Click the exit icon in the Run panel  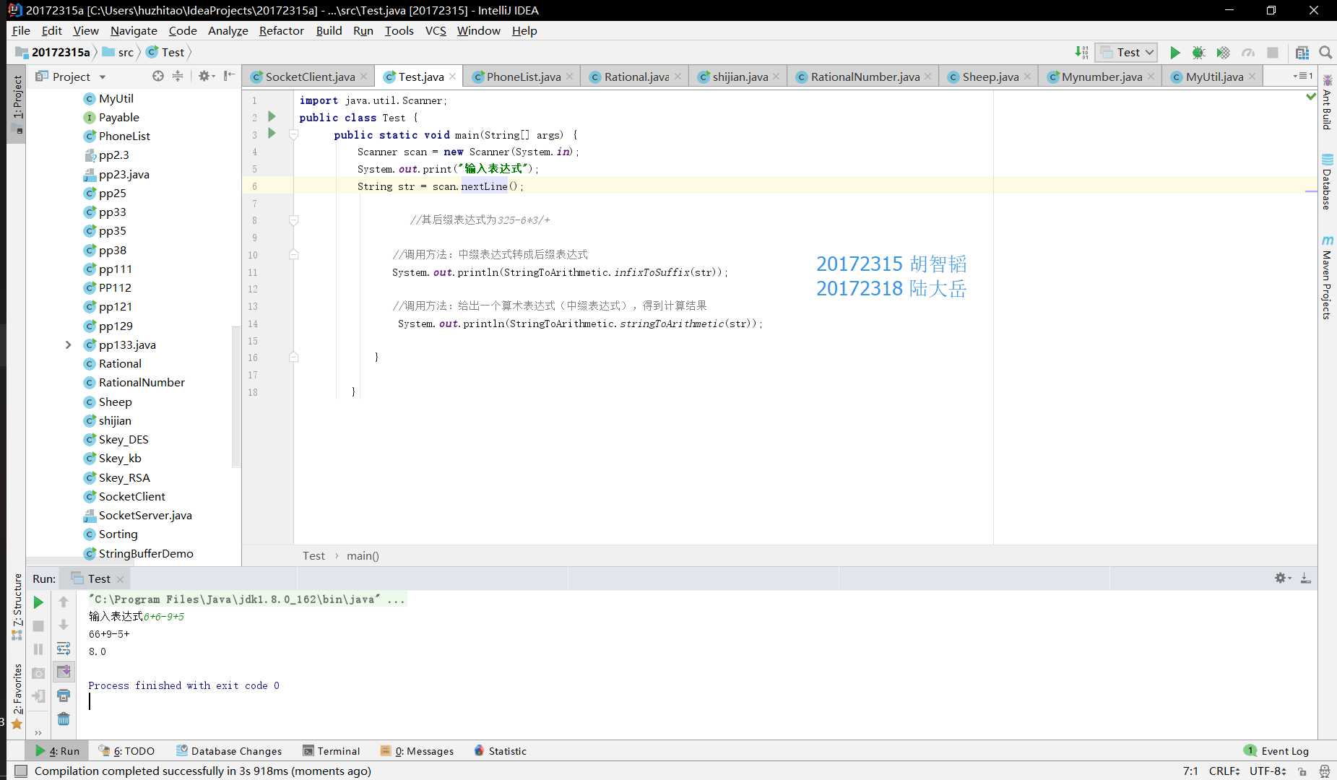tap(38, 696)
